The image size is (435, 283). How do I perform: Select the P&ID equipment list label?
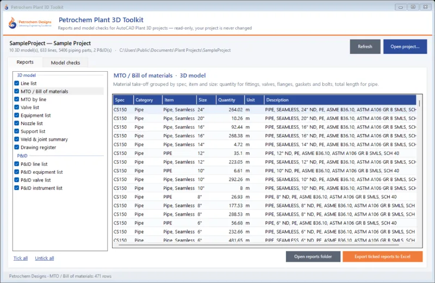click(42, 172)
